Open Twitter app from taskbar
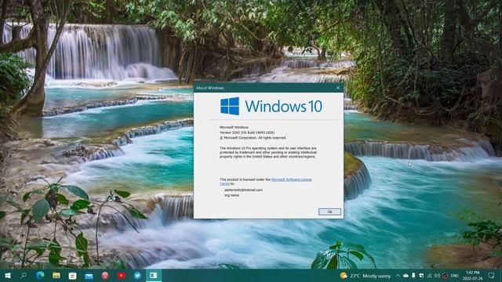 138,276
